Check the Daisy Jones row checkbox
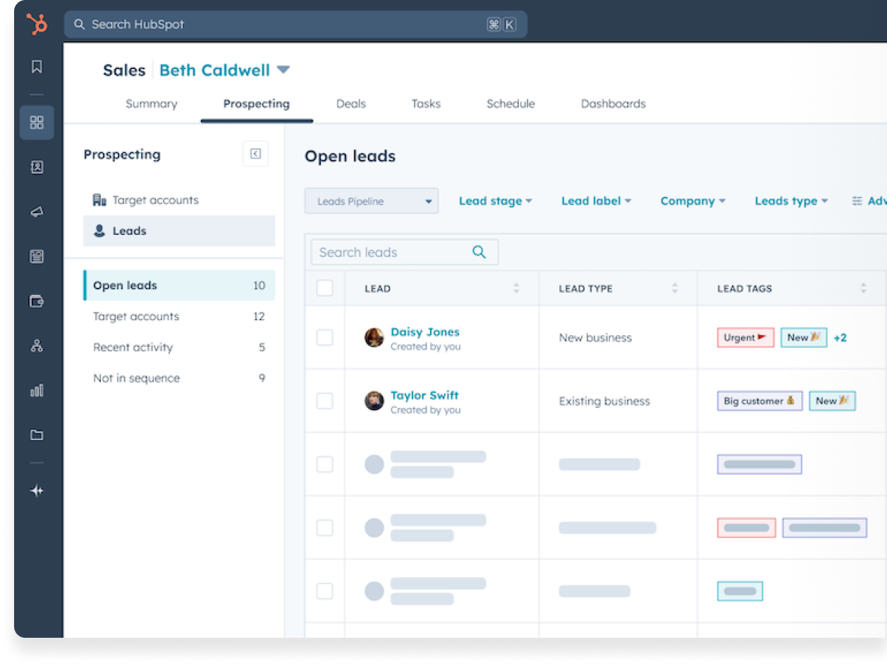 point(325,337)
